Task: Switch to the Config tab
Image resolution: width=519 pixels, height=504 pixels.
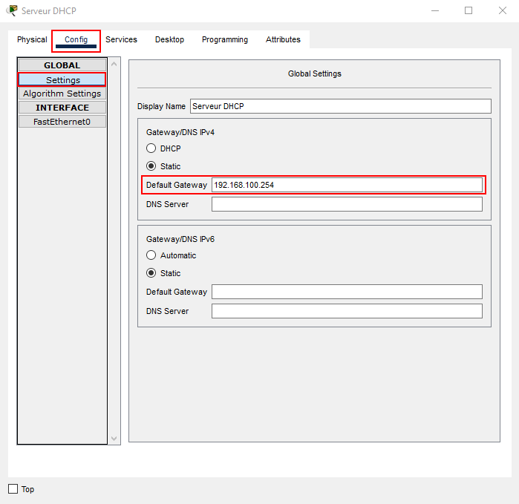Action: coord(76,39)
